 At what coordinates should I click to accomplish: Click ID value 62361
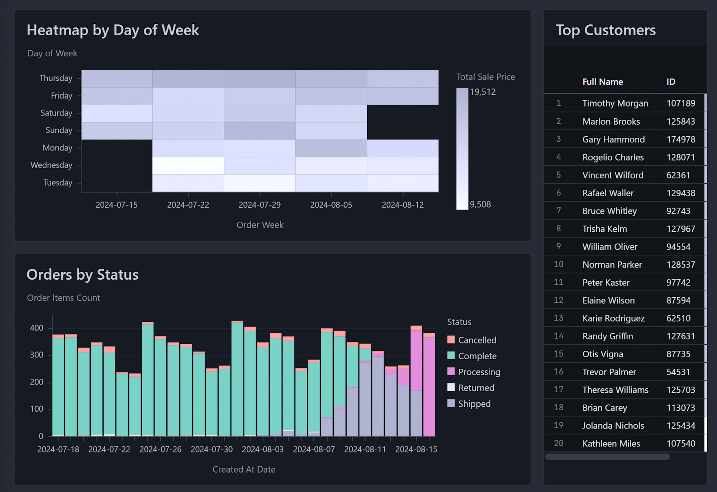point(678,175)
